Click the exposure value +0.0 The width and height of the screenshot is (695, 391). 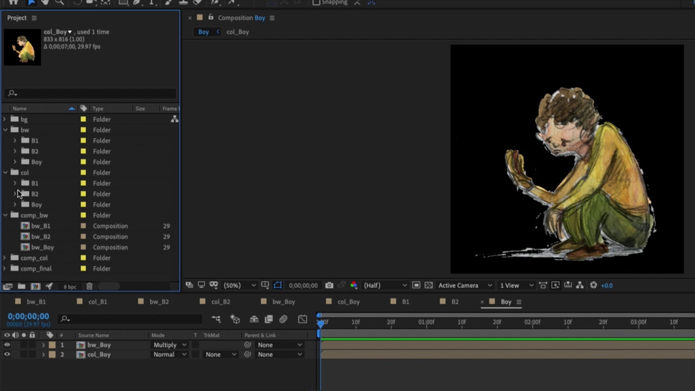coord(607,286)
